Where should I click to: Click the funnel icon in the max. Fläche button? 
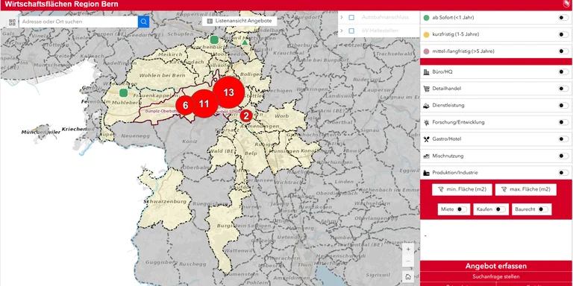tap(504, 189)
